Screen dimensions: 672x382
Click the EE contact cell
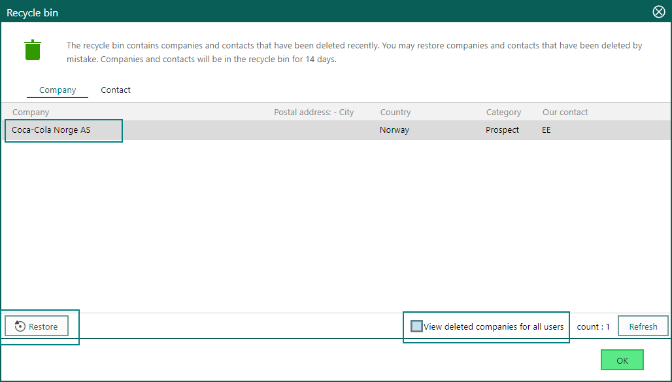coord(546,130)
